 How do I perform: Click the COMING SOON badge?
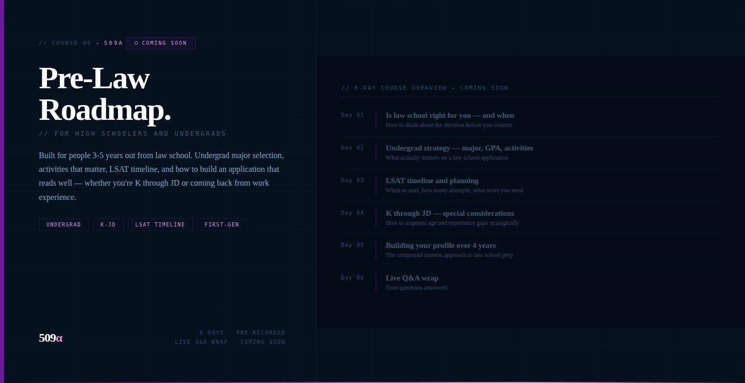(160, 43)
